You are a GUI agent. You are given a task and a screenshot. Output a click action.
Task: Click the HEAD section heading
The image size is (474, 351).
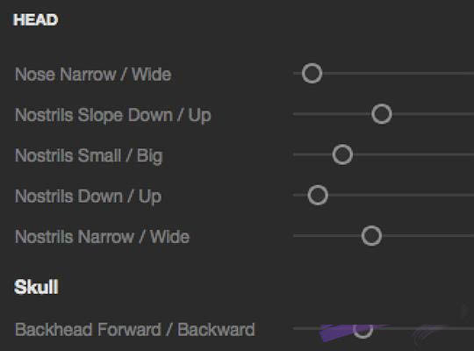(36, 20)
